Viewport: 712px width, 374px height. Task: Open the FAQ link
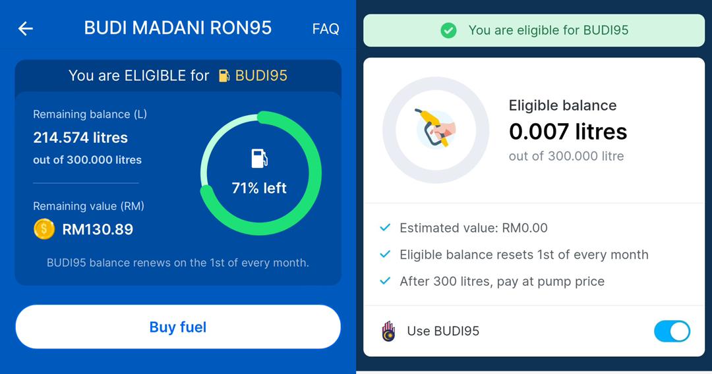click(x=326, y=29)
